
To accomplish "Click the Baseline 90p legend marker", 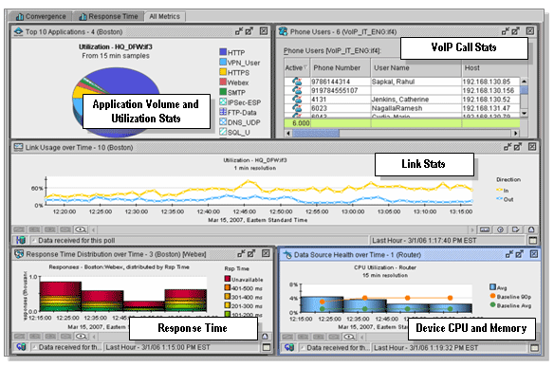I will coord(492,296).
